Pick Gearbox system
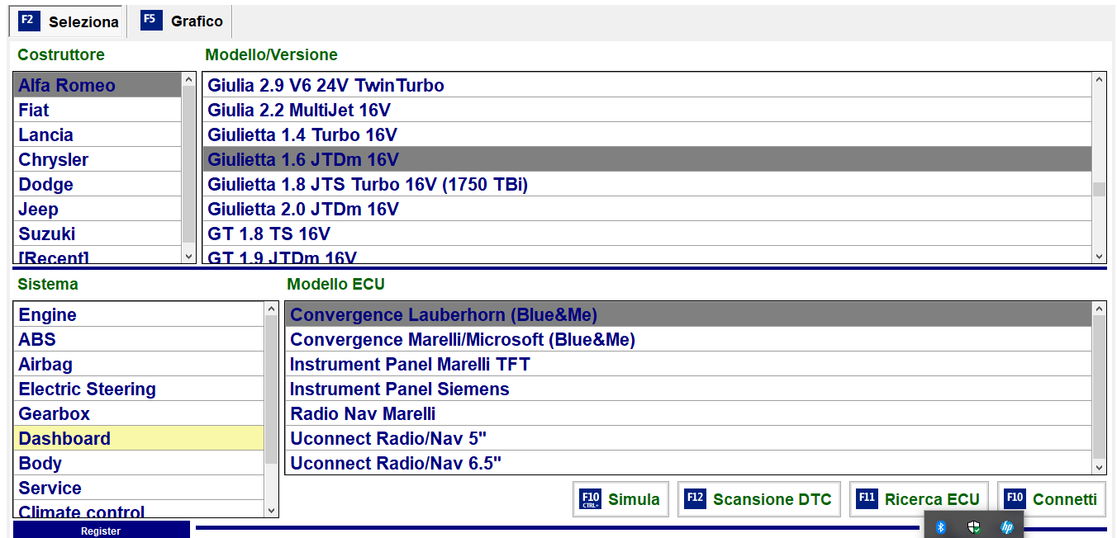 pos(139,413)
